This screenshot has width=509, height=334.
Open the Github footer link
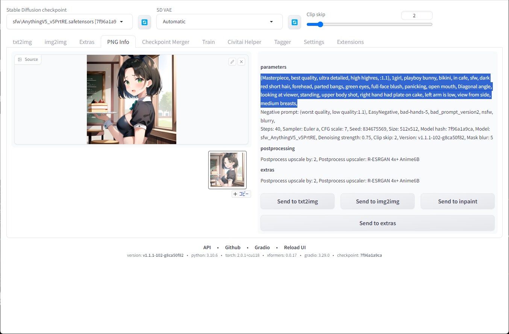(233, 247)
